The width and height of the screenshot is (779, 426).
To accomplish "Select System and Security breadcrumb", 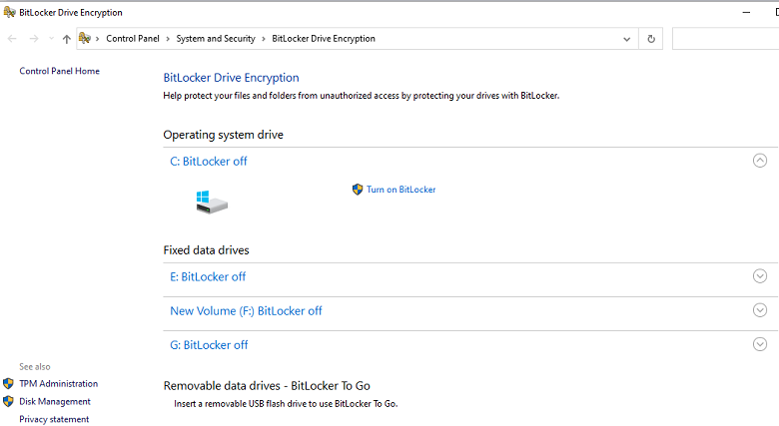I will [216, 39].
